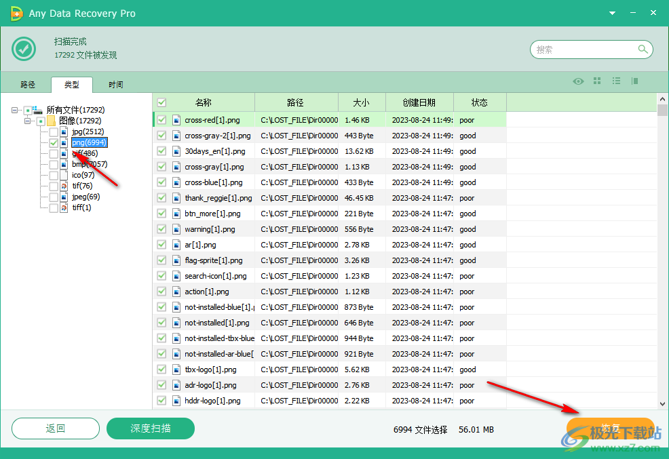The width and height of the screenshot is (669, 459).
Task: Click the tif type icon in tree
Action: (64, 186)
